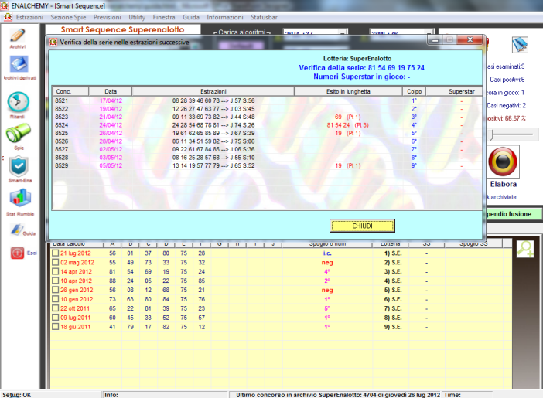The height and width of the screenshot is (398, 543).
Task: Open the Guida sidebar icon
Action: pos(17,230)
